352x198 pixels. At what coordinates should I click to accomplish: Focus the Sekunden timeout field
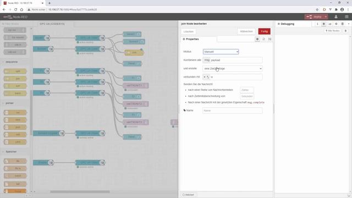coord(247,96)
